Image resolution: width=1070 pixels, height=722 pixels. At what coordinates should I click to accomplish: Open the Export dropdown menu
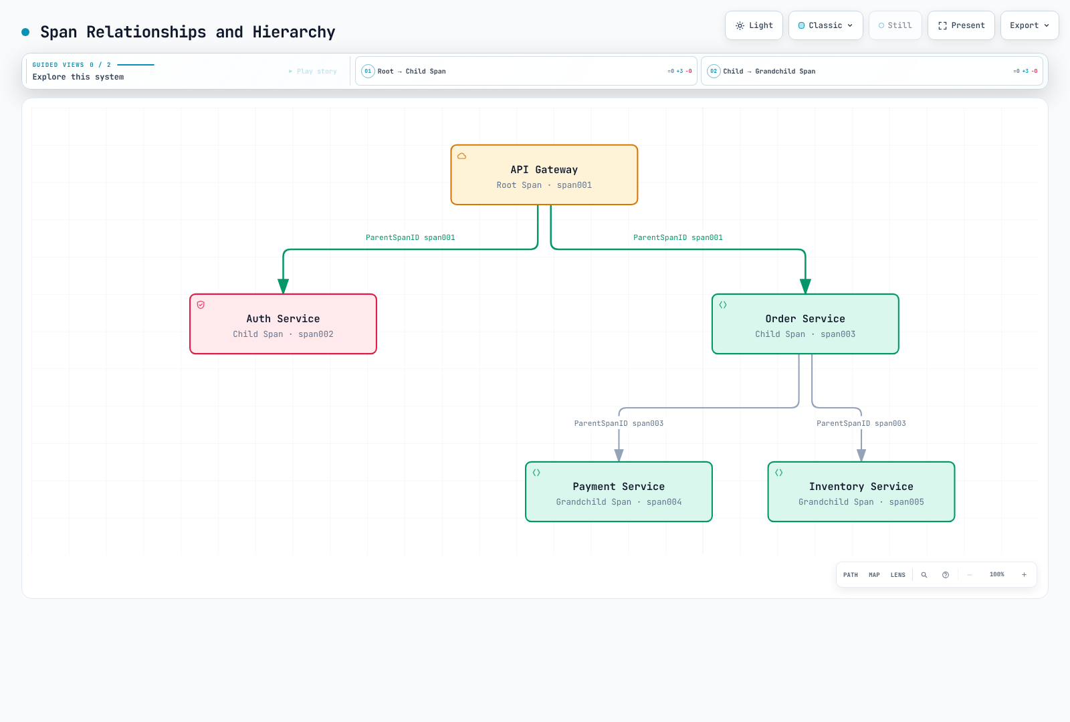point(1030,25)
